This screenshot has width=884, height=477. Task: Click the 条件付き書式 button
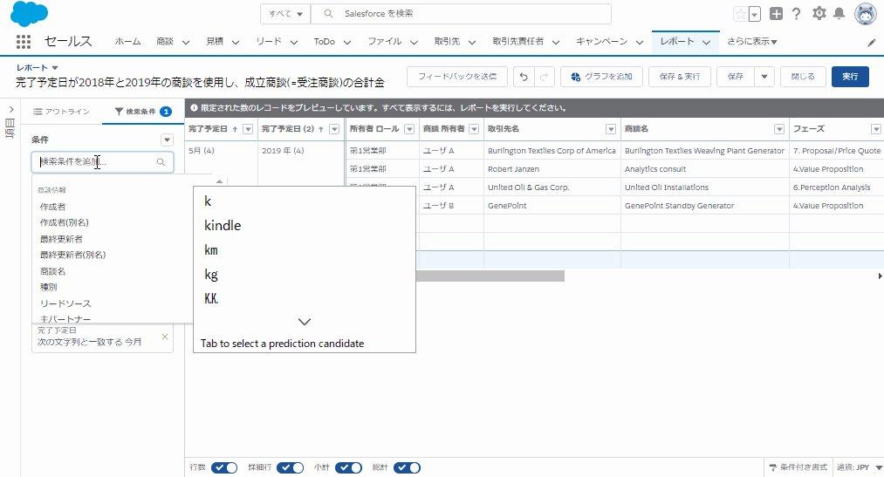[x=798, y=467]
